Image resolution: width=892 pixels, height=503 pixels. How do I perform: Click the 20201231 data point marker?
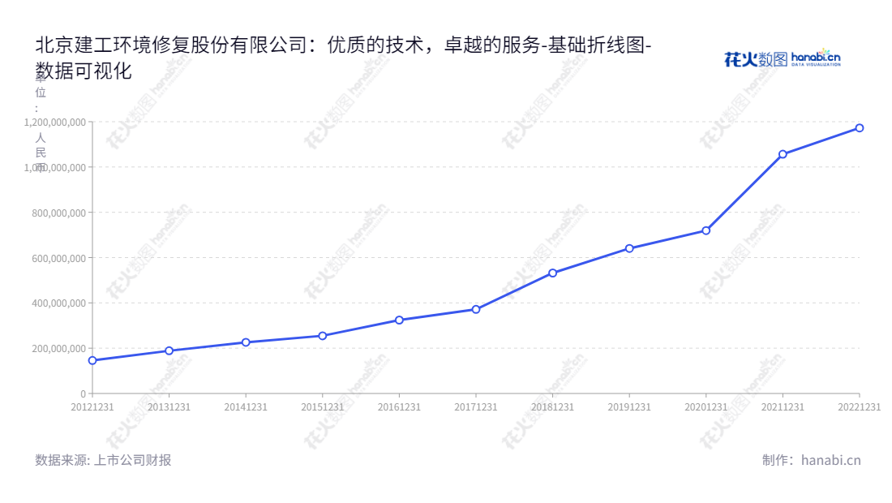706,230
